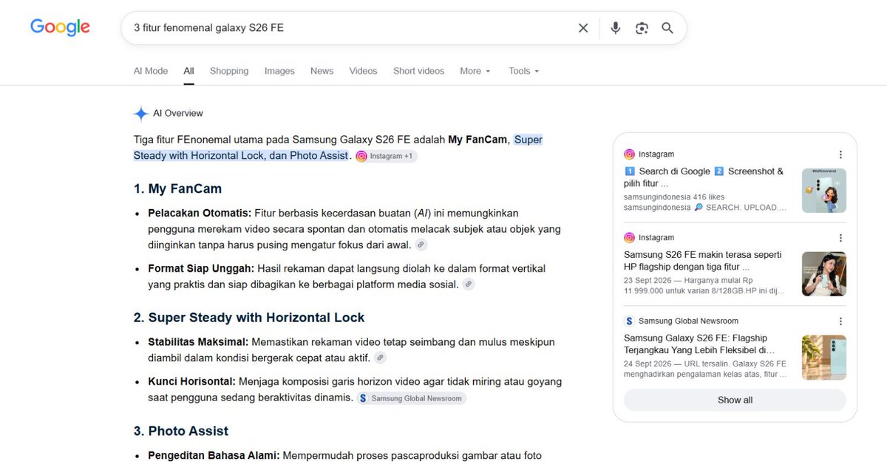The width and height of the screenshot is (887, 464).
Task: Click the 'AI Overview' label
Action: (x=178, y=114)
